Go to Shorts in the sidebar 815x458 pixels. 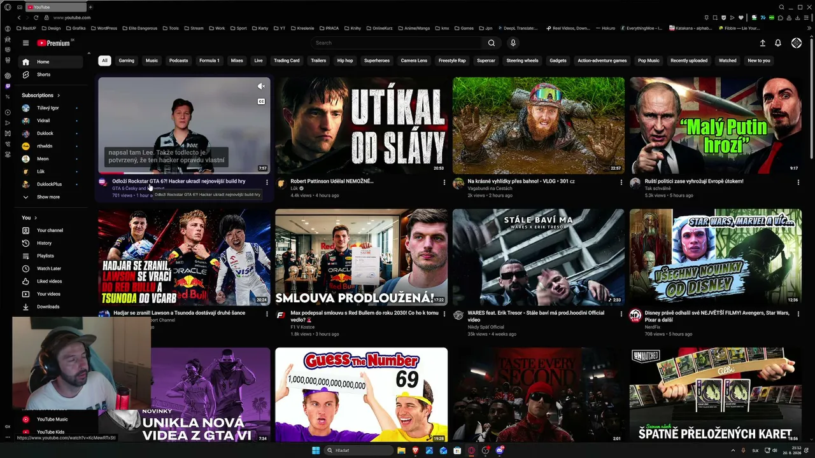coord(51,74)
